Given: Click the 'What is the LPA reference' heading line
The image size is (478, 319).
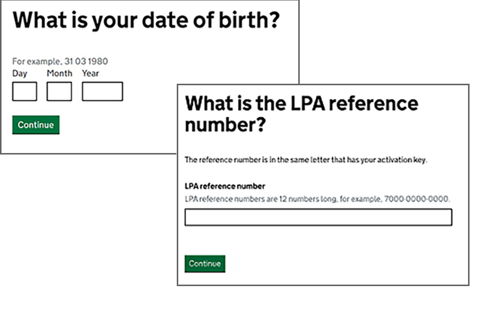Looking at the screenshot, I should click(301, 104).
